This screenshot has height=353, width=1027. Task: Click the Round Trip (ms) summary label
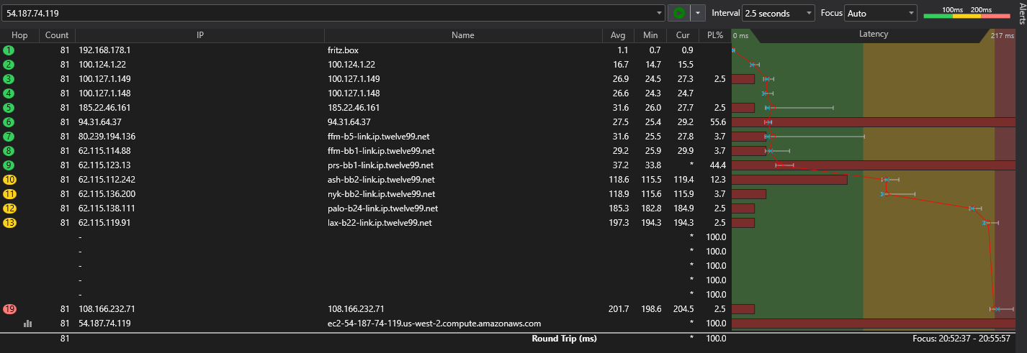(565, 338)
